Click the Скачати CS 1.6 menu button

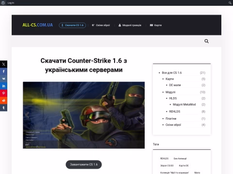72,25
